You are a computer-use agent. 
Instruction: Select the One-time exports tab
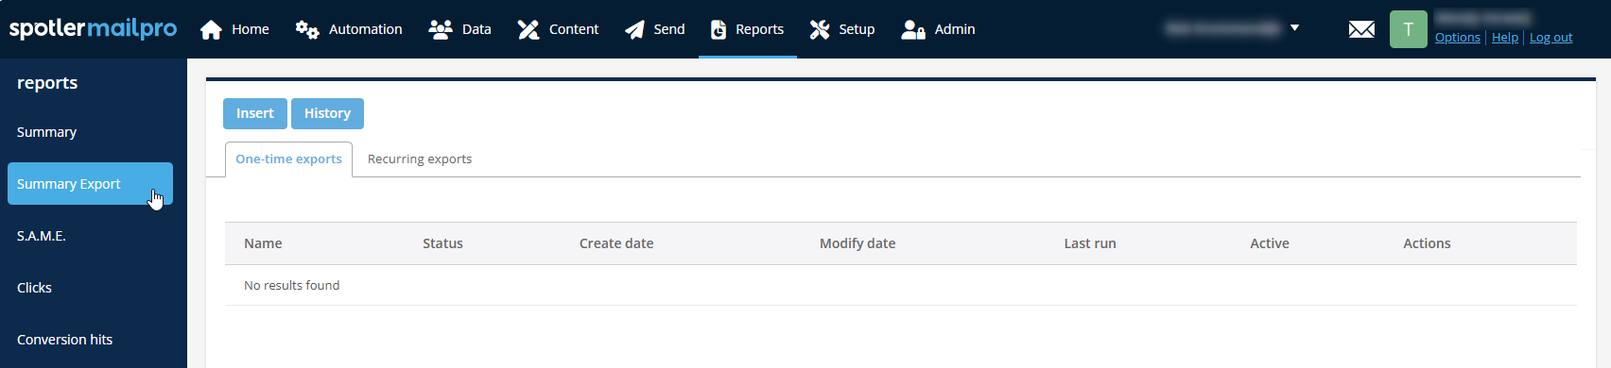click(288, 159)
